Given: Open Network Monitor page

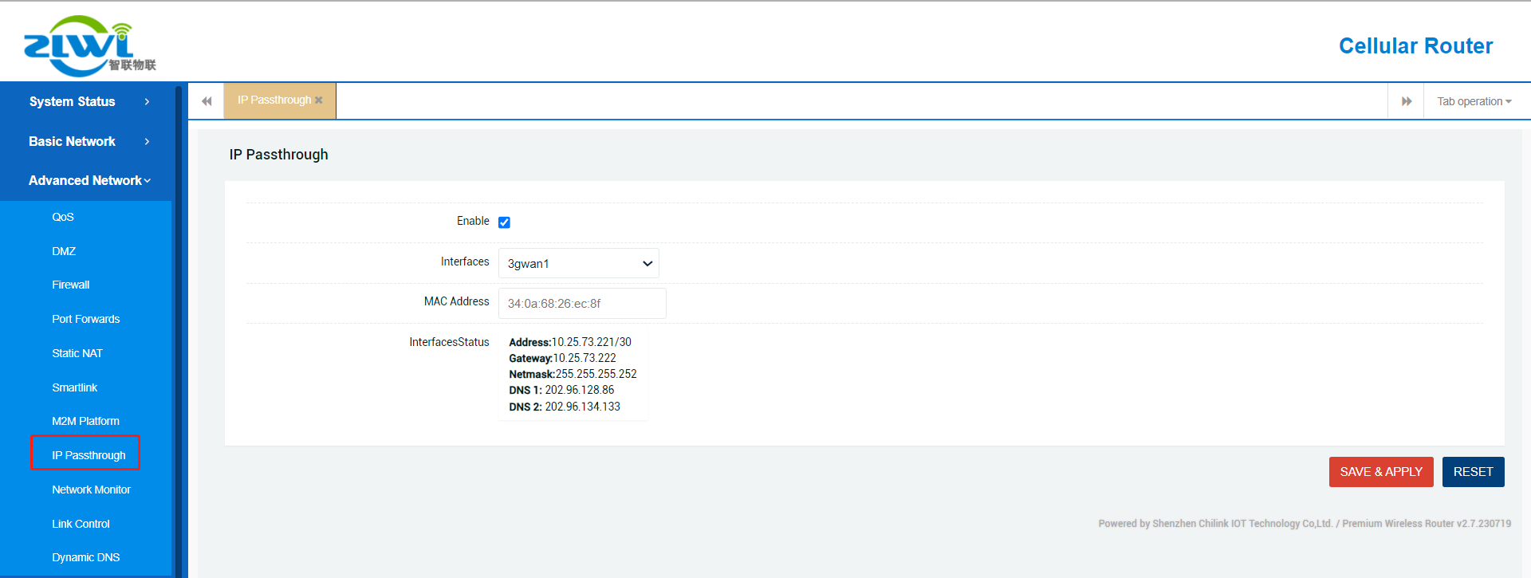Looking at the screenshot, I should 92,490.
